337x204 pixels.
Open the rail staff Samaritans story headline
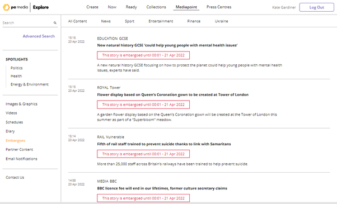[x=164, y=144]
